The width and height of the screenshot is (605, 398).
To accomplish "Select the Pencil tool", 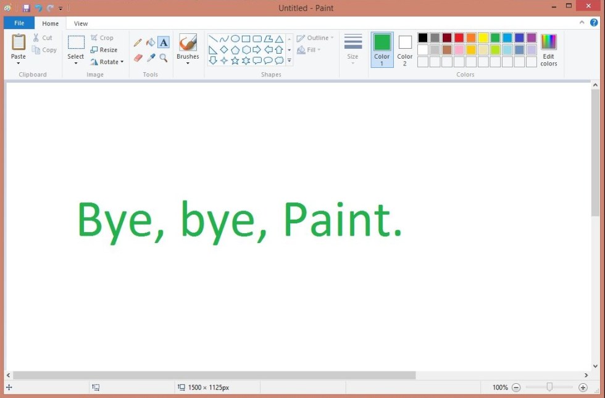I will tap(138, 43).
